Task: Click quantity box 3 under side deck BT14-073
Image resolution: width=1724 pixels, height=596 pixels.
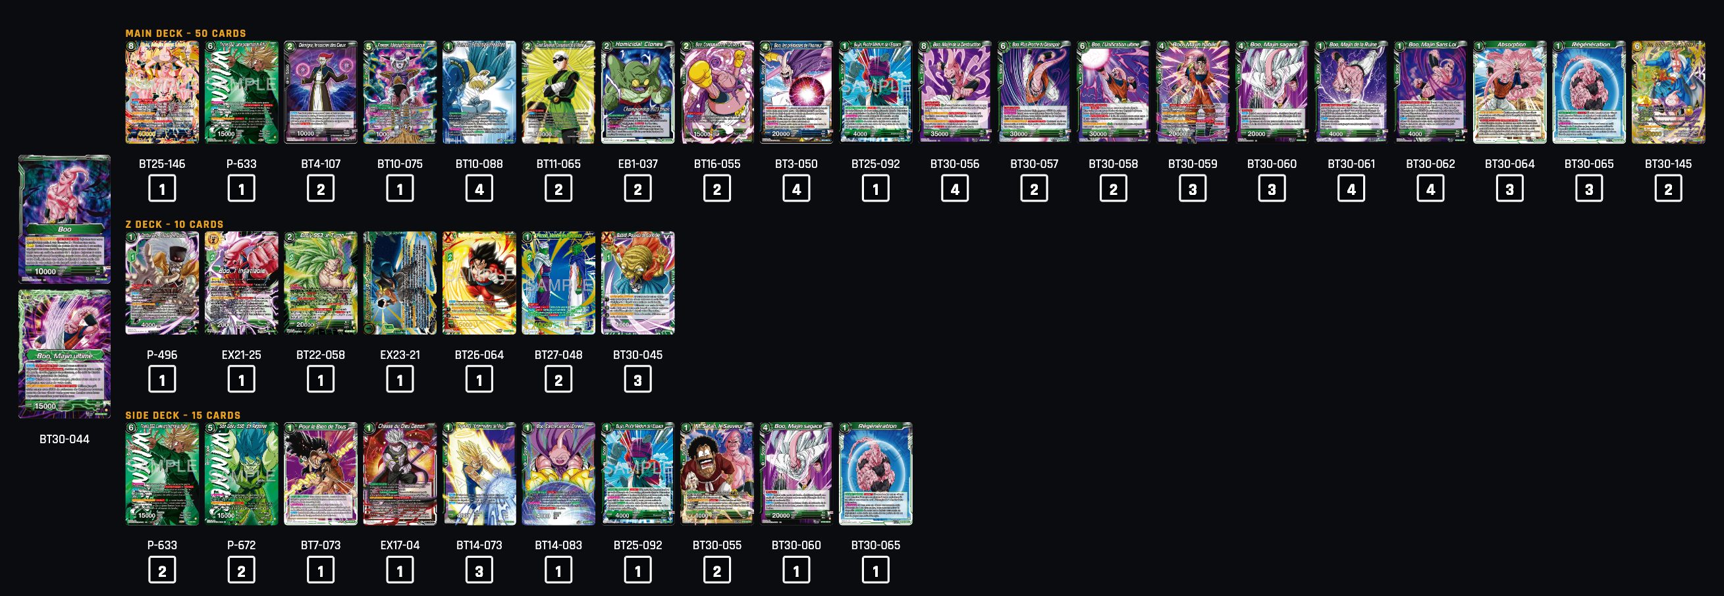Action: 479,570
